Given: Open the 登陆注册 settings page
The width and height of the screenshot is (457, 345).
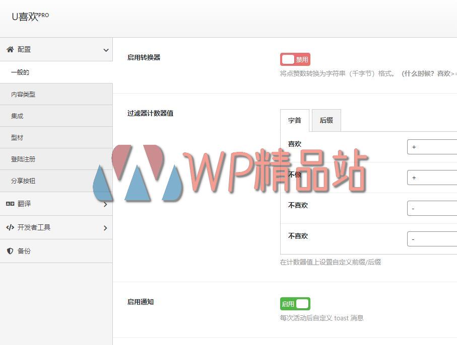Looking at the screenshot, I should [x=23, y=159].
